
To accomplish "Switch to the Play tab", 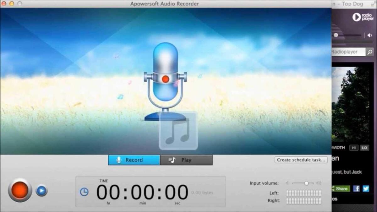I will point(186,160).
